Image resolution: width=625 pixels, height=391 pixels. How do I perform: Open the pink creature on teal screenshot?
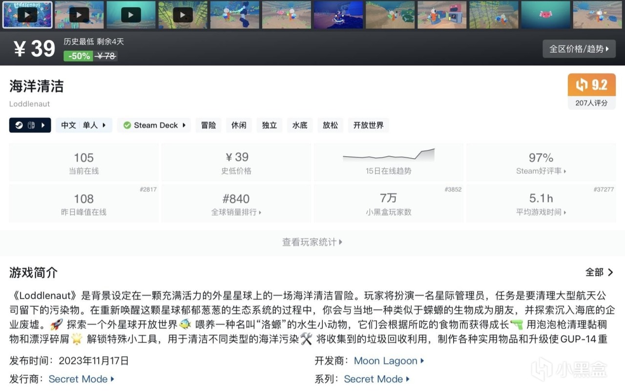tap(546, 15)
